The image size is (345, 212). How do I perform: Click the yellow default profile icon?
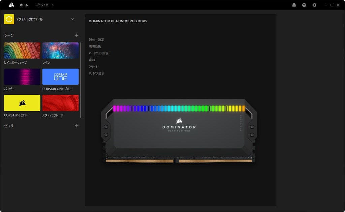pyautogui.click(x=9, y=19)
